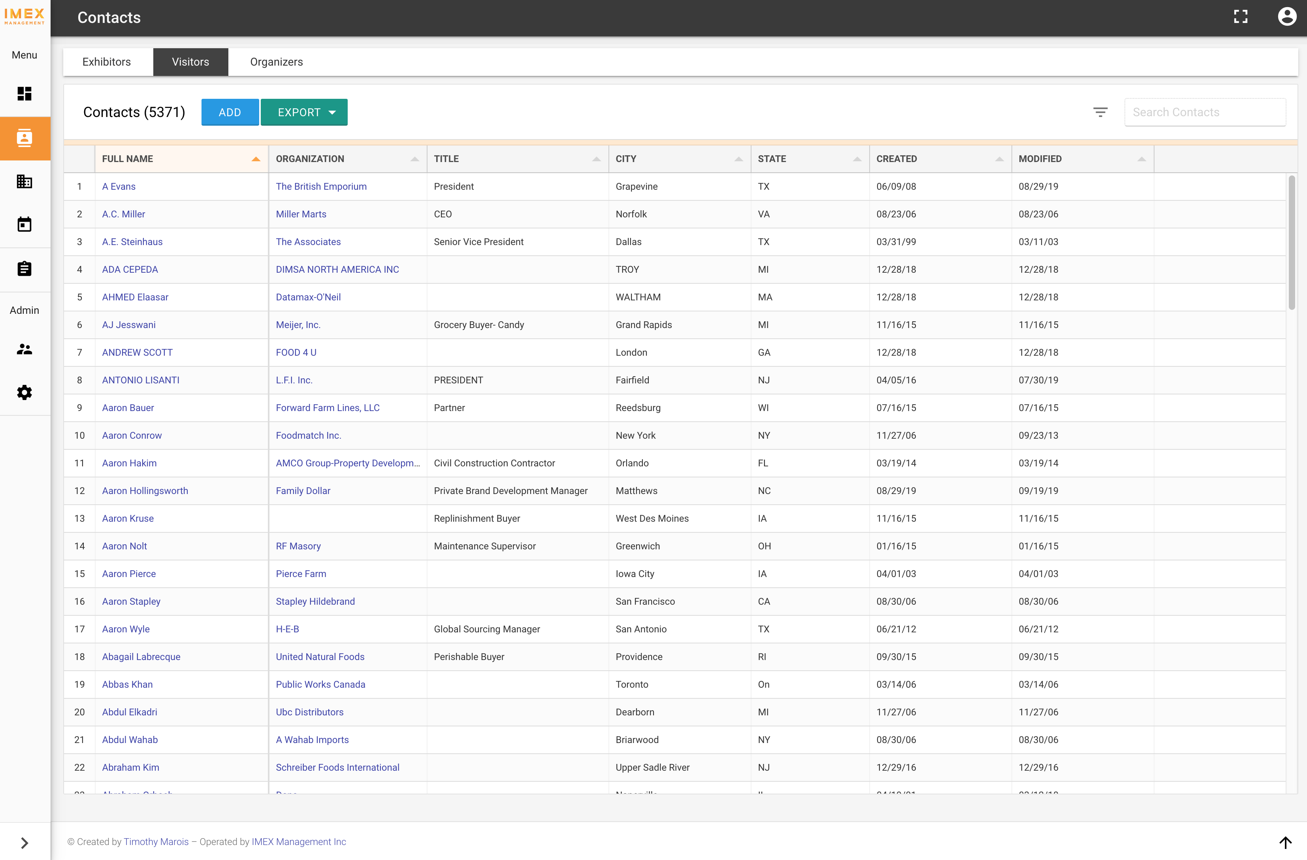Select the contacts card icon in the sidebar

(x=24, y=138)
